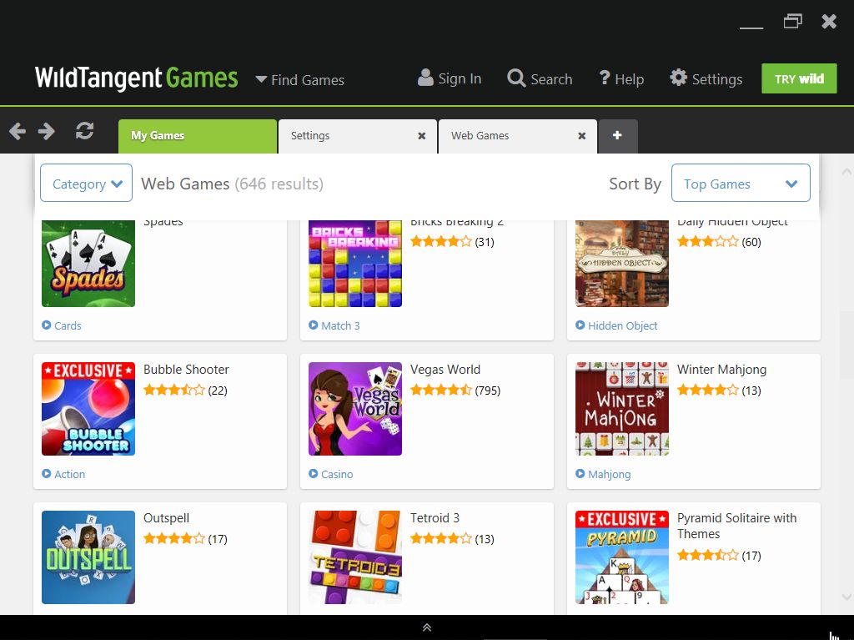
Task: Click the forward navigation arrow
Action: tap(47, 131)
